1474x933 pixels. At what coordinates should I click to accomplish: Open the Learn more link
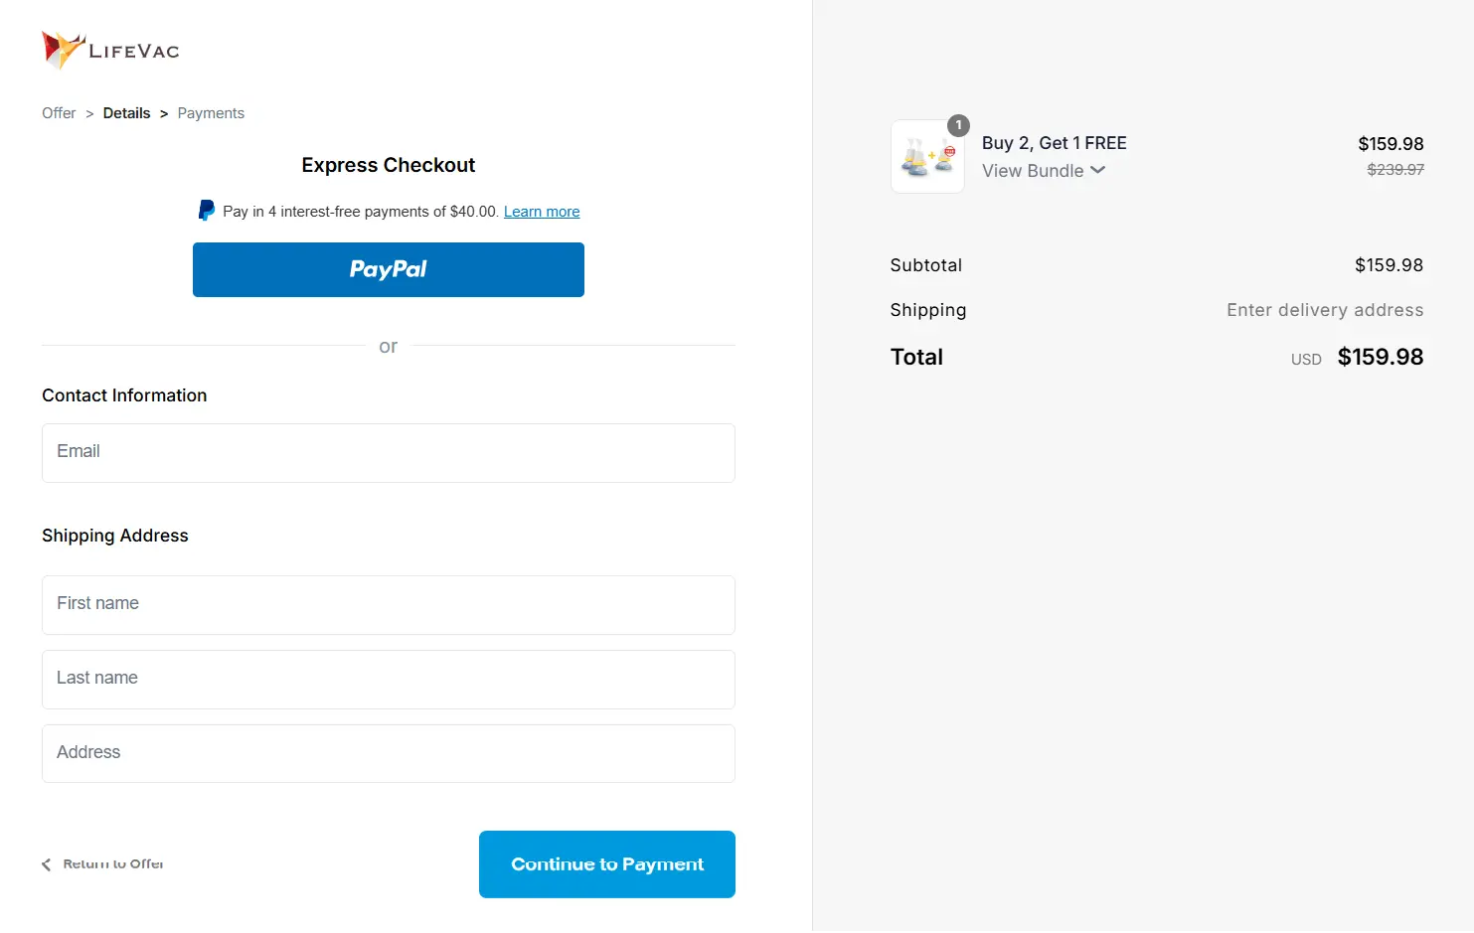(x=542, y=211)
